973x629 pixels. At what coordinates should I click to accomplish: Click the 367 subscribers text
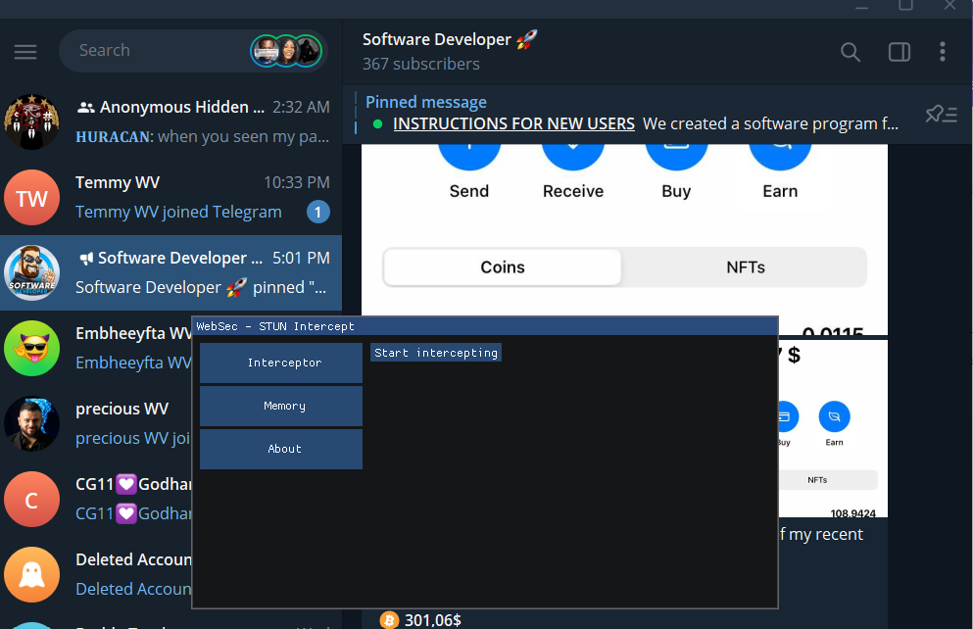click(x=420, y=64)
